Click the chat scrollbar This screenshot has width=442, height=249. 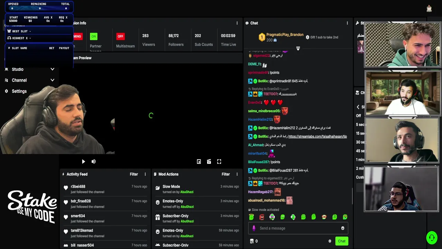click(352, 196)
